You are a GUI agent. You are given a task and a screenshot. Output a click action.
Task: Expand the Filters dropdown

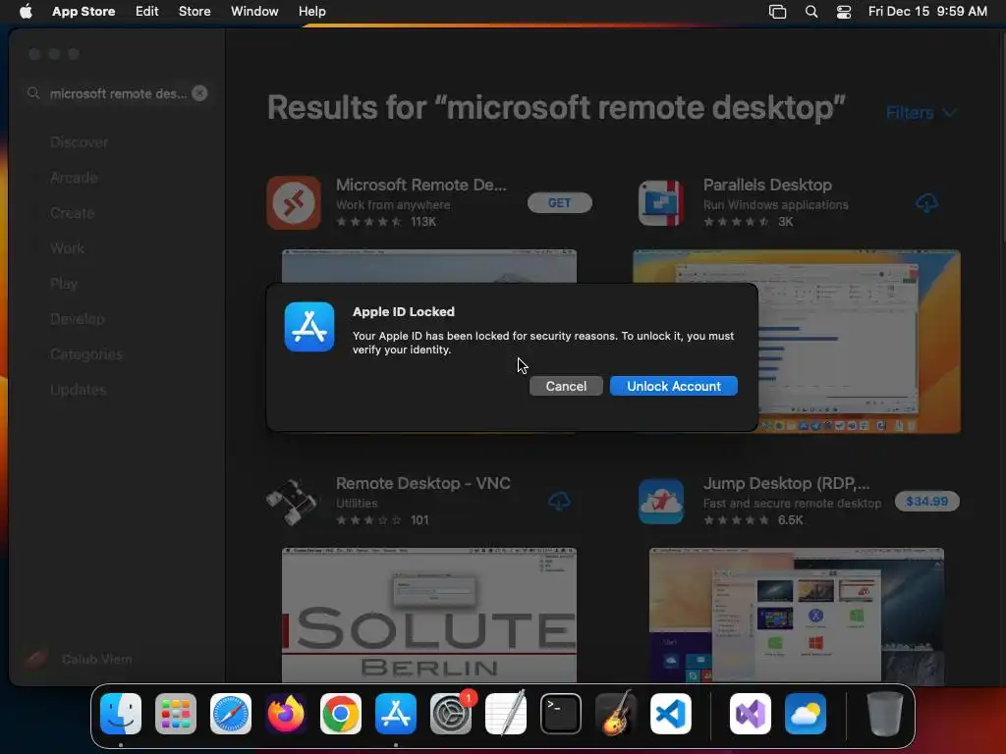coord(922,113)
